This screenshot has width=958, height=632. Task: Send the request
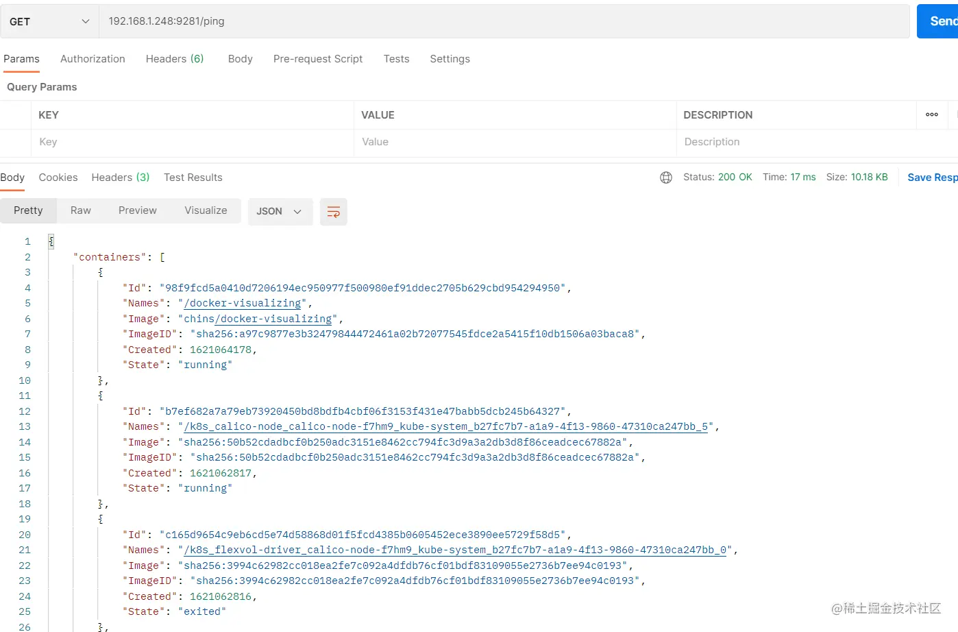tap(939, 21)
